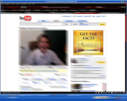Click the white disk cache icon in status bar
This screenshot has width=127, height=101.
tap(112, 93)
